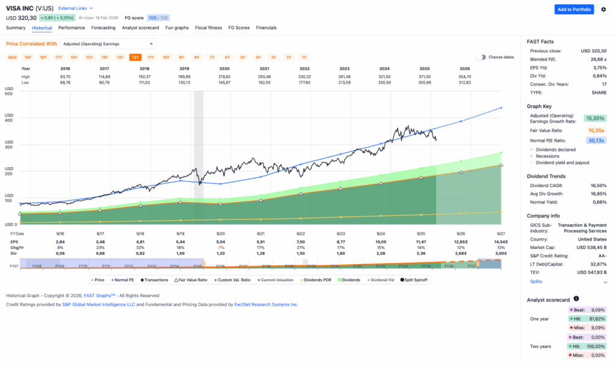The image size is (616, 368).
Task: Open the settings gear icon
Action: coord(603,9)
